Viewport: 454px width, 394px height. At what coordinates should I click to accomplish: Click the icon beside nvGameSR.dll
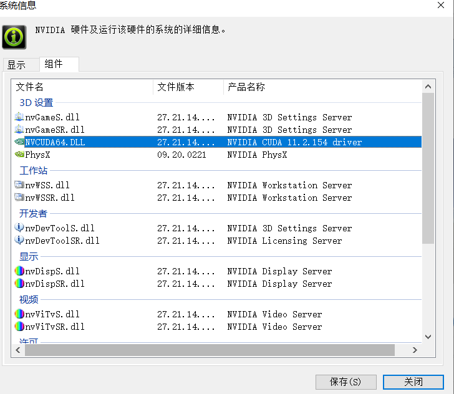(19, 130)
